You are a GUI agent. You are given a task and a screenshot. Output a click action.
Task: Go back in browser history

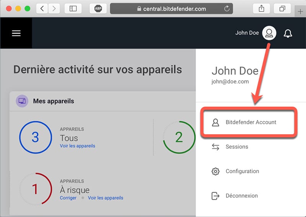[x=42, y=8]
